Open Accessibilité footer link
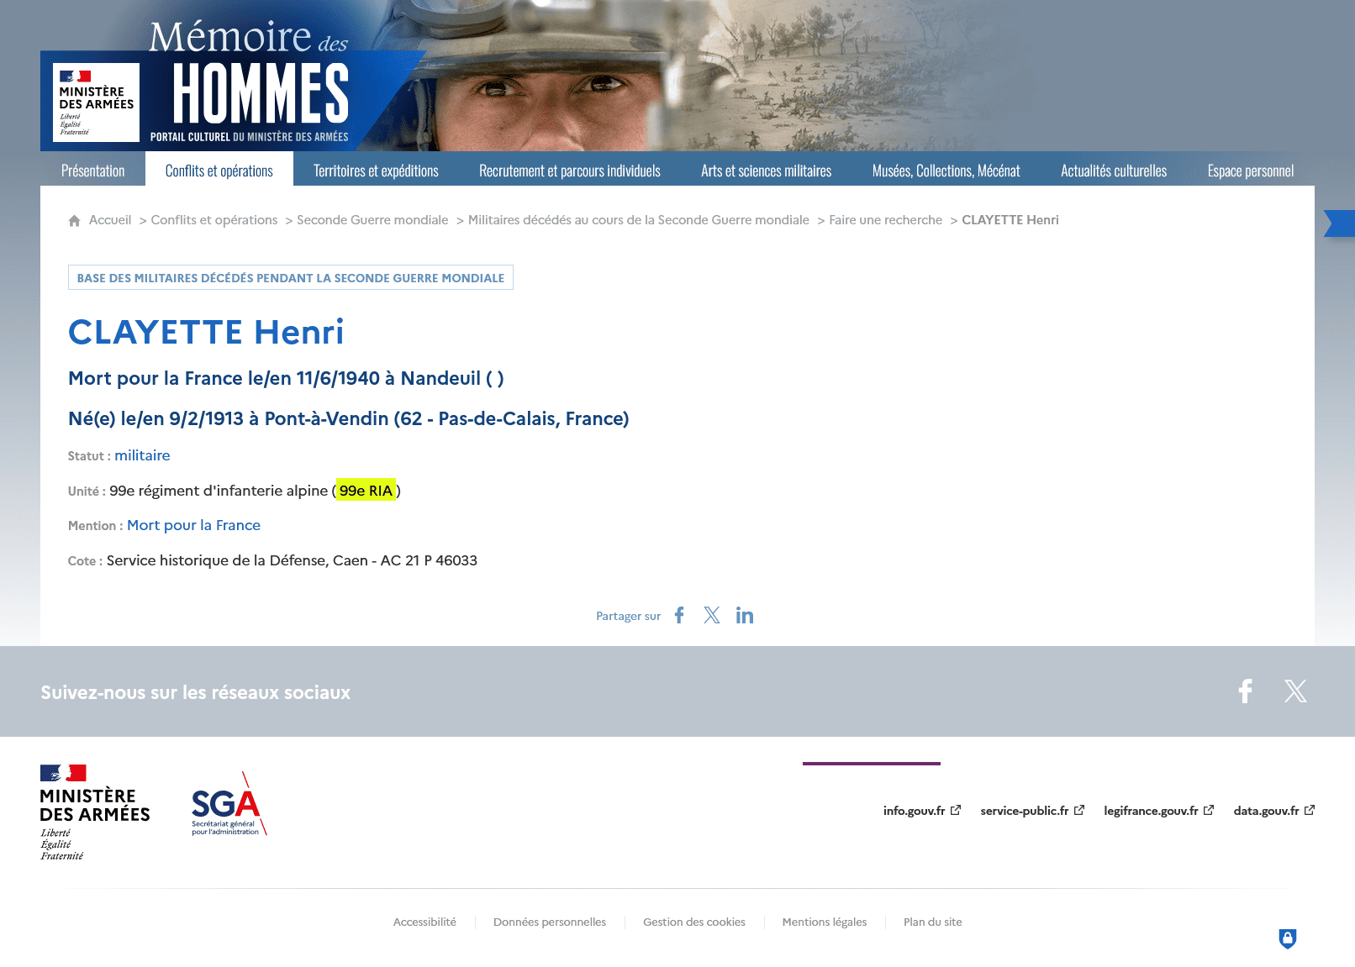 [x=424, y=922]
